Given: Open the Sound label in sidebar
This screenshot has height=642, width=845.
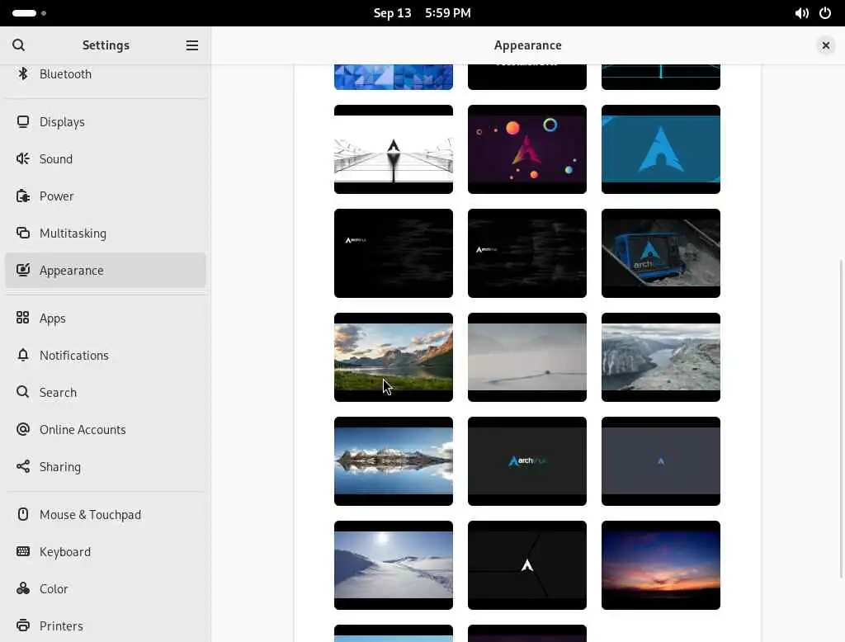Looking at the screenshot, I should (56, 159).
